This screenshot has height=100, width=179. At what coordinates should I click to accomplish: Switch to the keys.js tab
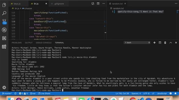point(17,4)
